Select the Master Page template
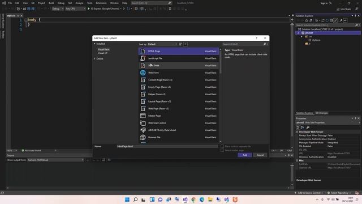 pos(179,116)
